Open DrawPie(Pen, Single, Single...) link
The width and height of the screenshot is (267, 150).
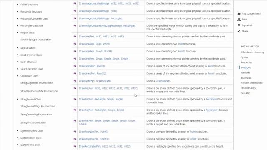(x=107, y=122)
